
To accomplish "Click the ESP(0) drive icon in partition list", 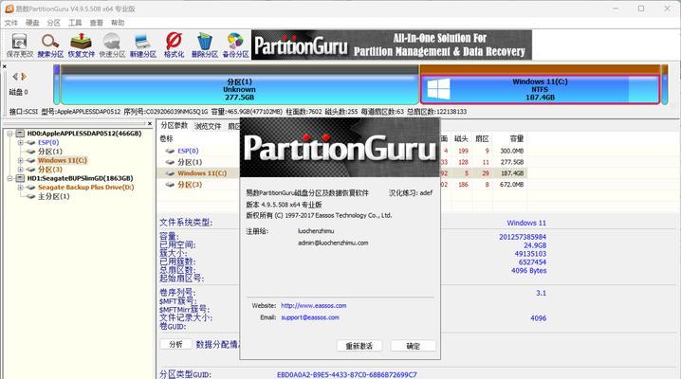I will pos(171,151).
